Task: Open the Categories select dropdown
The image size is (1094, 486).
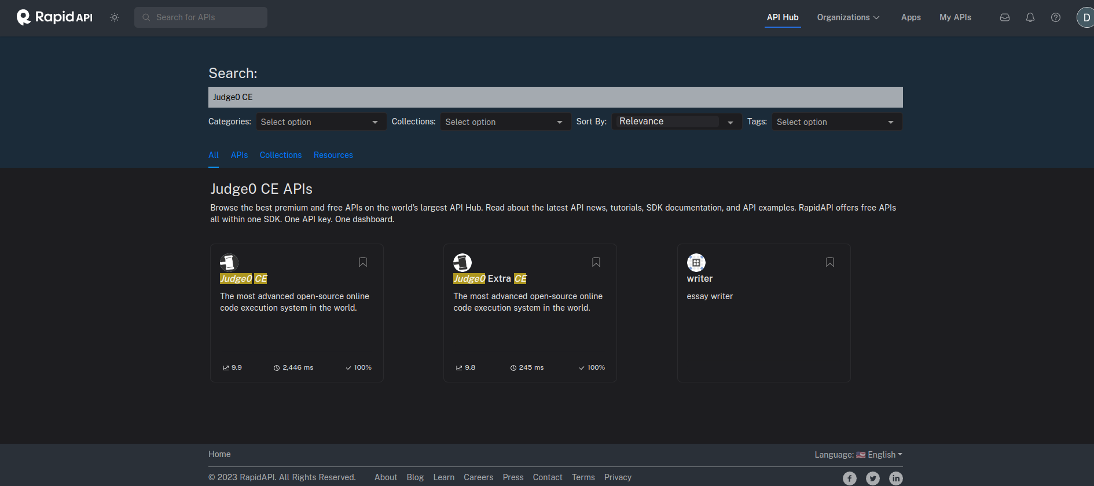Action: 321,122
